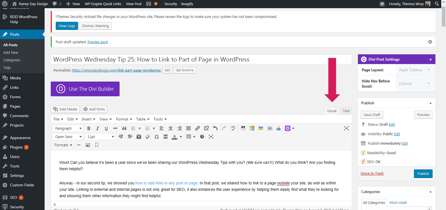Create a bulleted list
The image size is (446, 210).
tap(133, 128)
